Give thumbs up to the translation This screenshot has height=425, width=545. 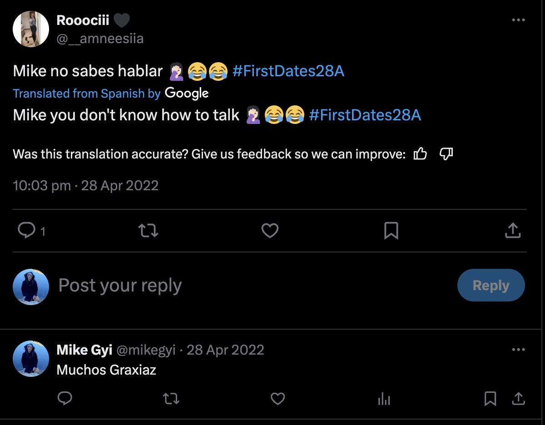(x=420, y=154)
